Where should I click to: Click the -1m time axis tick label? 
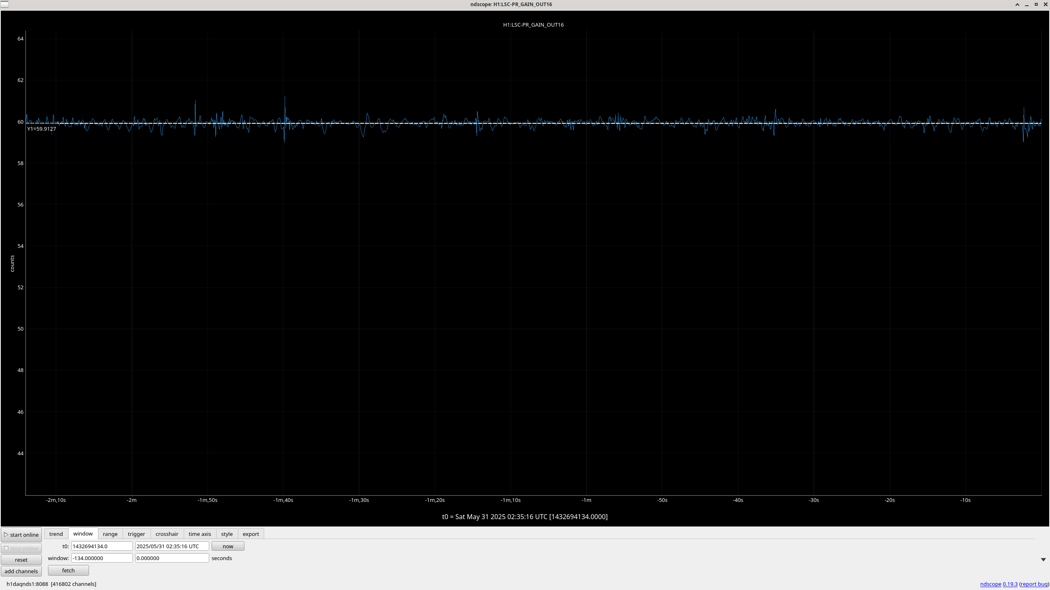click(587, 500)
